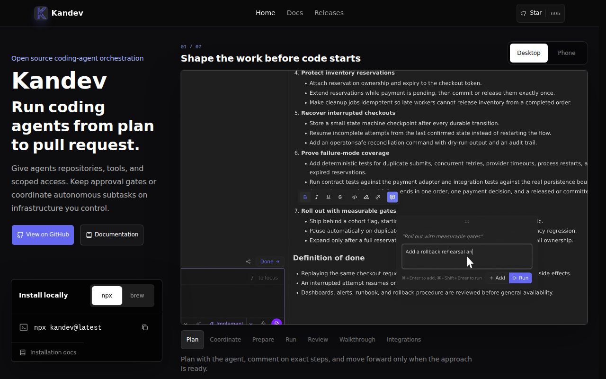Open the Implement mode selector
The height and width of the screenshot is (379, 606).
pos(226,324)
